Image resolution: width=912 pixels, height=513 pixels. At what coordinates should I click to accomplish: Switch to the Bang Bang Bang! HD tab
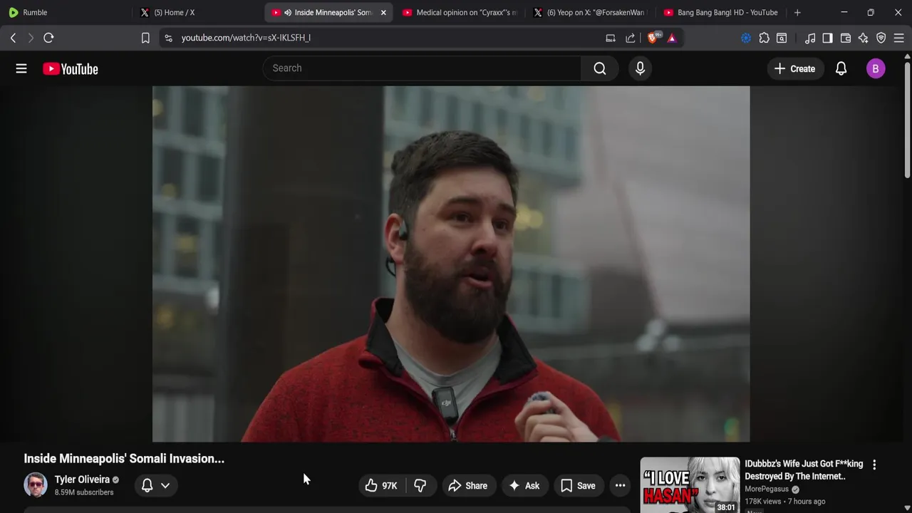click(721, 12)
